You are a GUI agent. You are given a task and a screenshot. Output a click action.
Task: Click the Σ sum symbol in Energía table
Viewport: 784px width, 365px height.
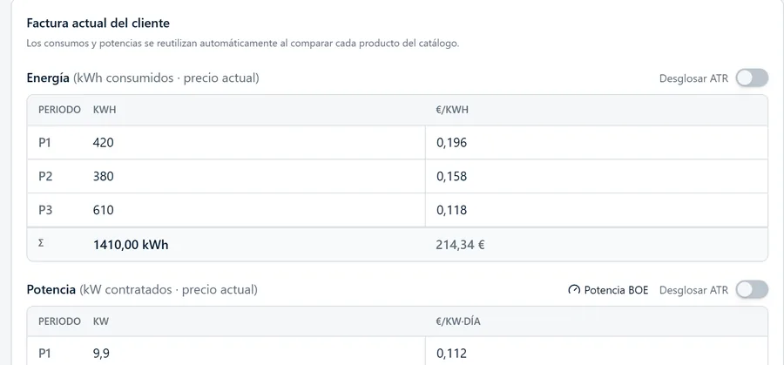coord(41,245)
